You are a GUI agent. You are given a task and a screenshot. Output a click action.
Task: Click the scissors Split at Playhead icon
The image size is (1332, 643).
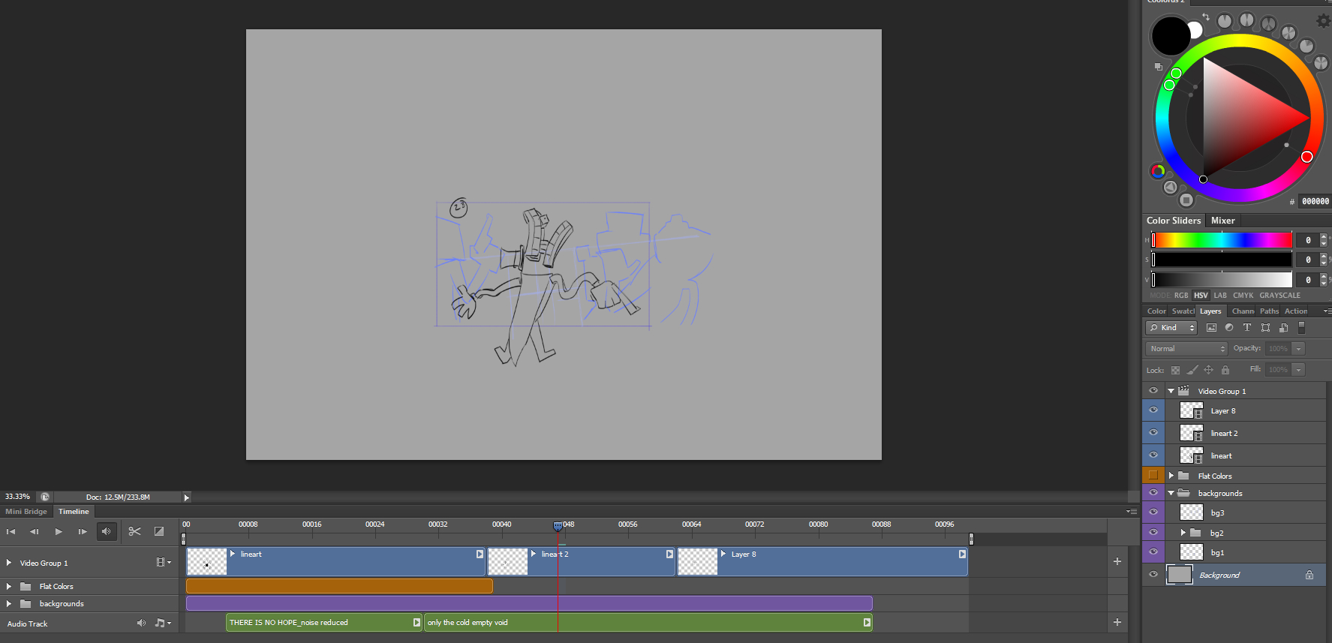pyautogui.click(x=135, y=531)
